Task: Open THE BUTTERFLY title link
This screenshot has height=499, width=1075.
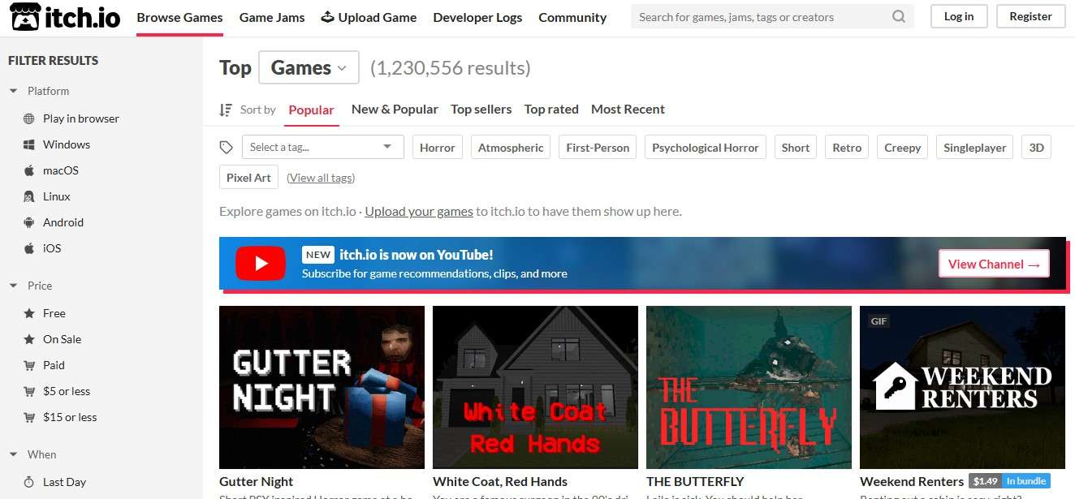Action: pyautogui.click(x=695, y=481)
